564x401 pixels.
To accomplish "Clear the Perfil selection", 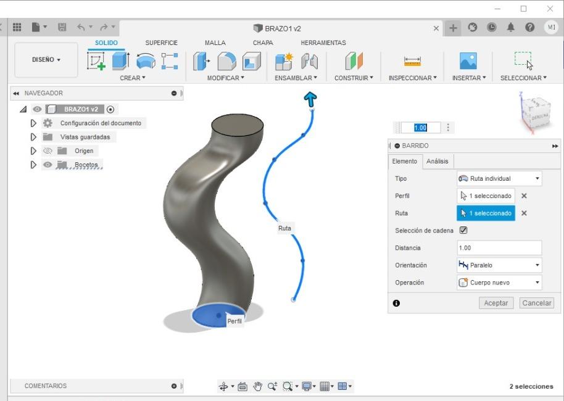I will pyautogui.click(x=524, y=196).
